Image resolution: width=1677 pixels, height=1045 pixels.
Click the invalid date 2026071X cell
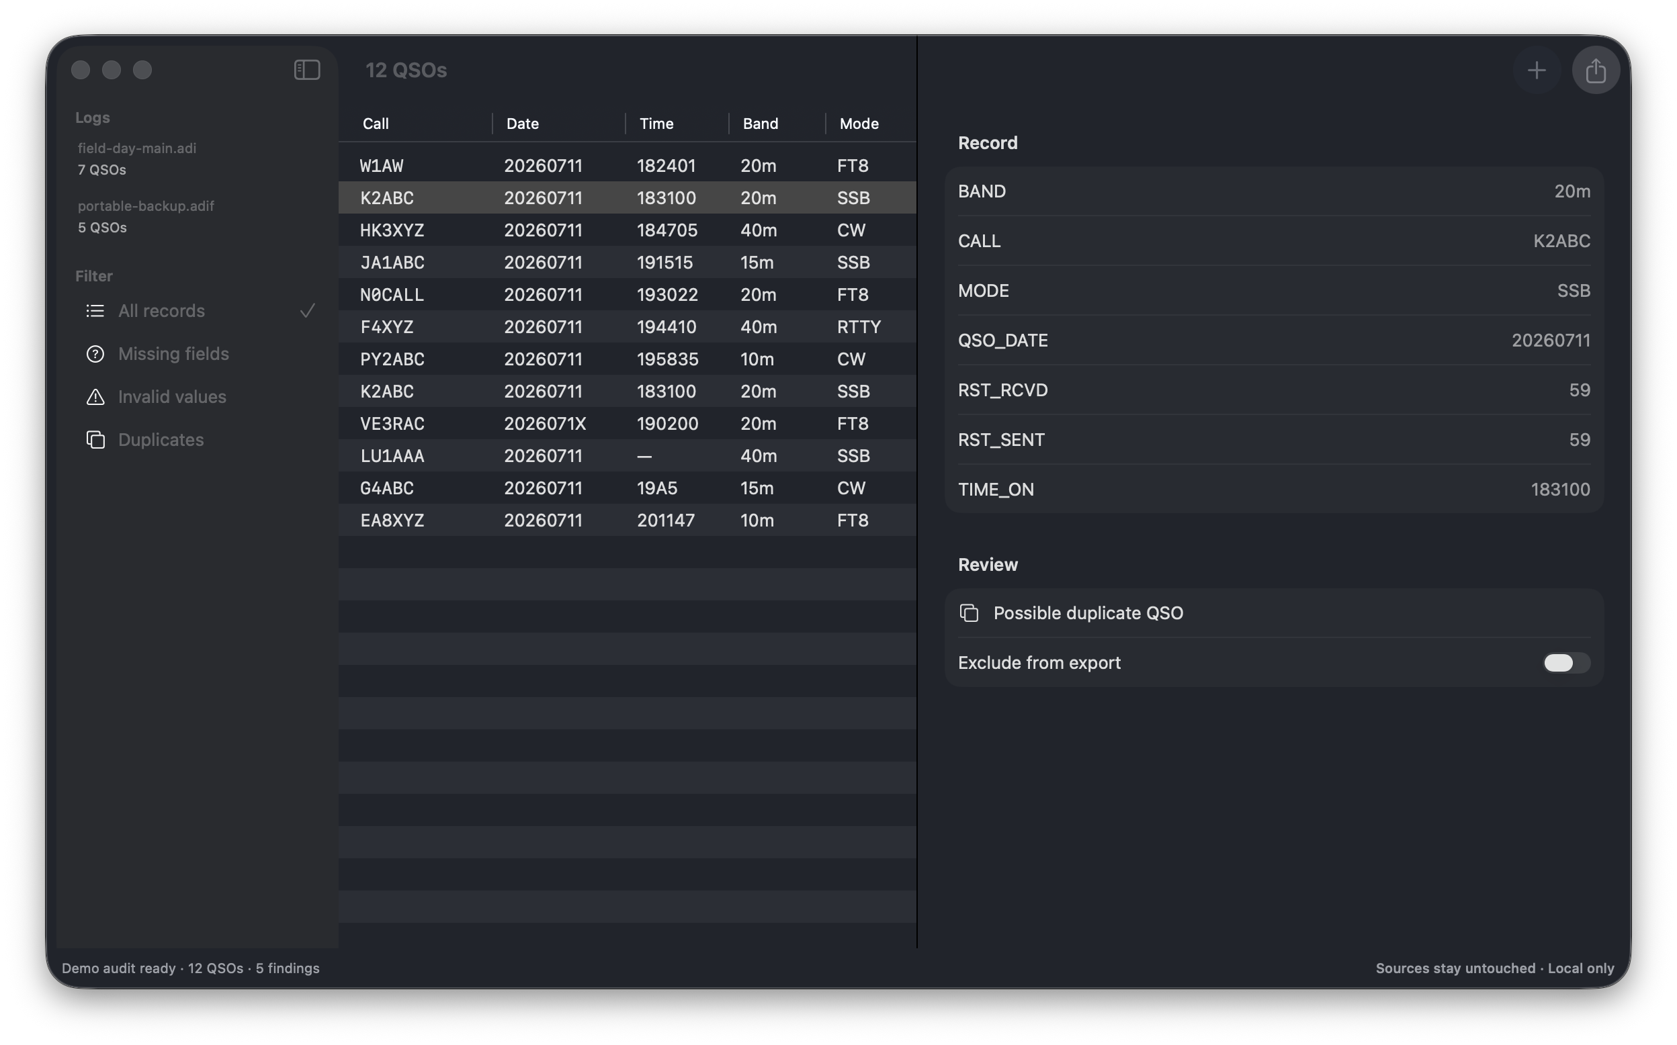point(545,424)
